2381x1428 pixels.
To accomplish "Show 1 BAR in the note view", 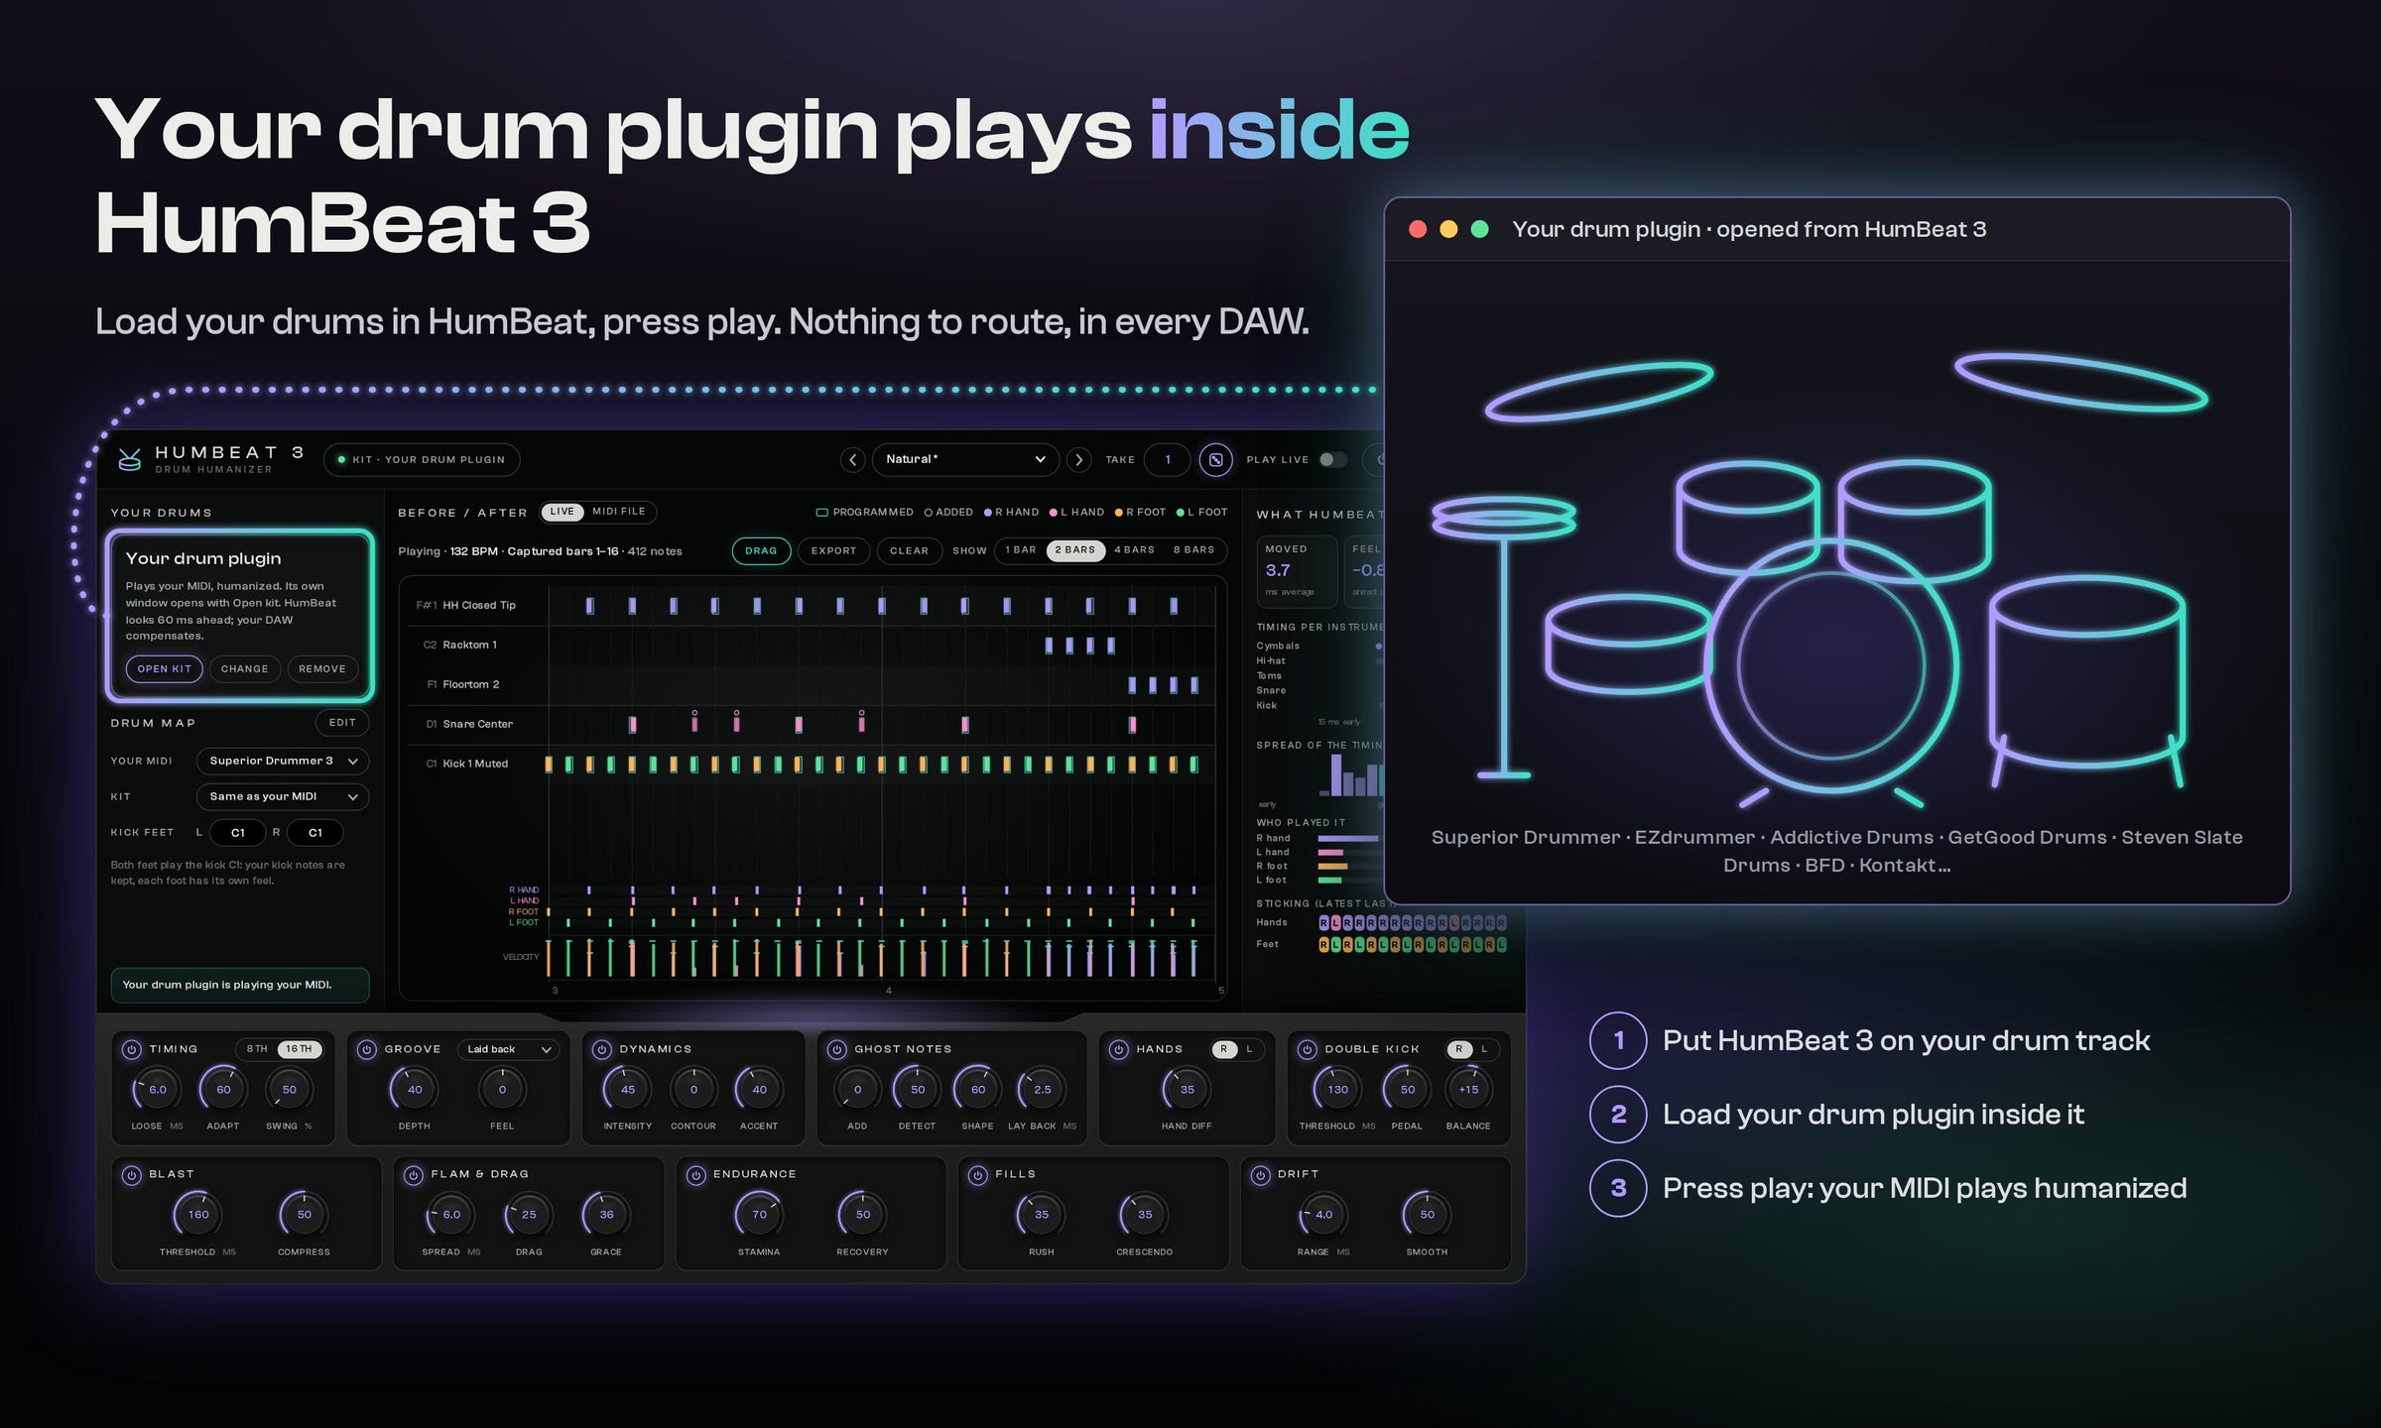I will [1020, 550].
